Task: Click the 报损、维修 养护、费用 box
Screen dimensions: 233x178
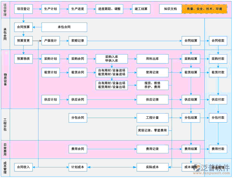Action: 152,85
